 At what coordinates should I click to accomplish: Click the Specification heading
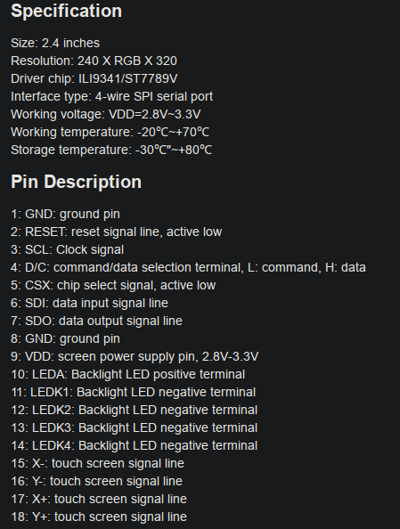pos(66,11)
